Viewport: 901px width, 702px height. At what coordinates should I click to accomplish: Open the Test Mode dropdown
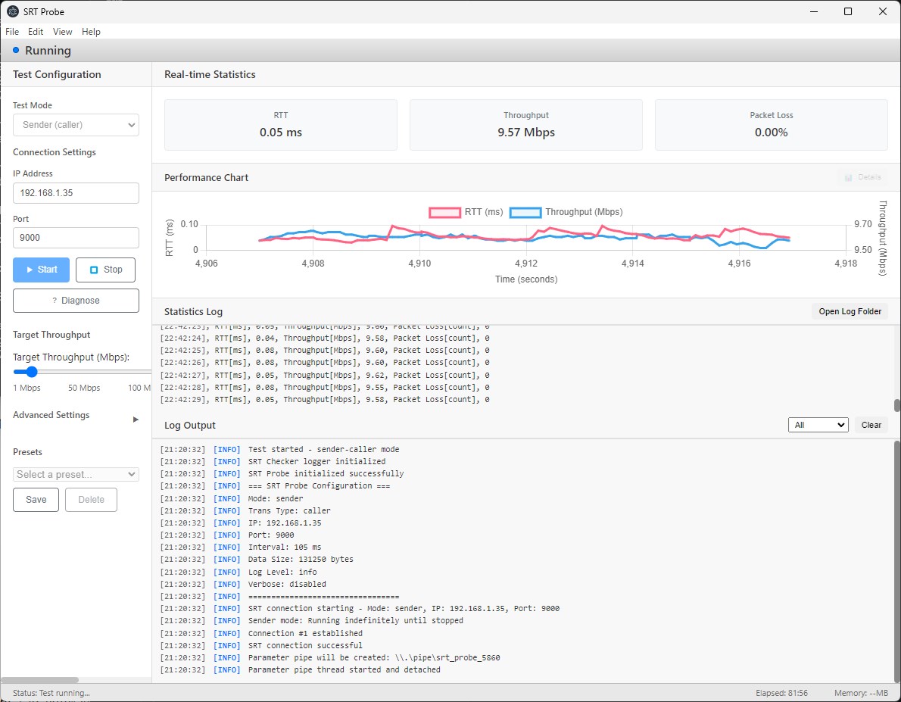pyautogui.click(x=76, y=125)
